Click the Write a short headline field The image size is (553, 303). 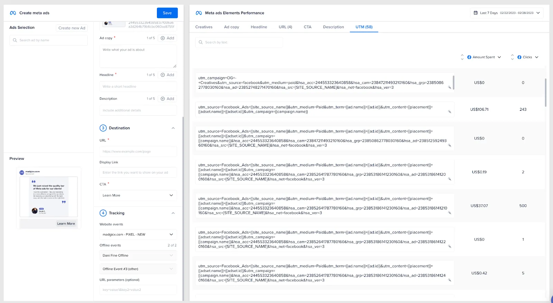(x=138, y=87)
